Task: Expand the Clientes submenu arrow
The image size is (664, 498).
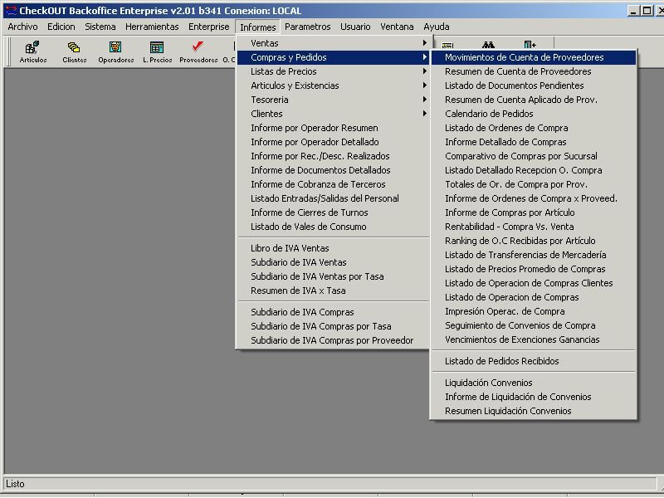Action: 424,114
